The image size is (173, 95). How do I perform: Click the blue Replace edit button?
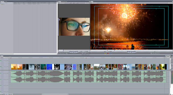pos(111,54)
